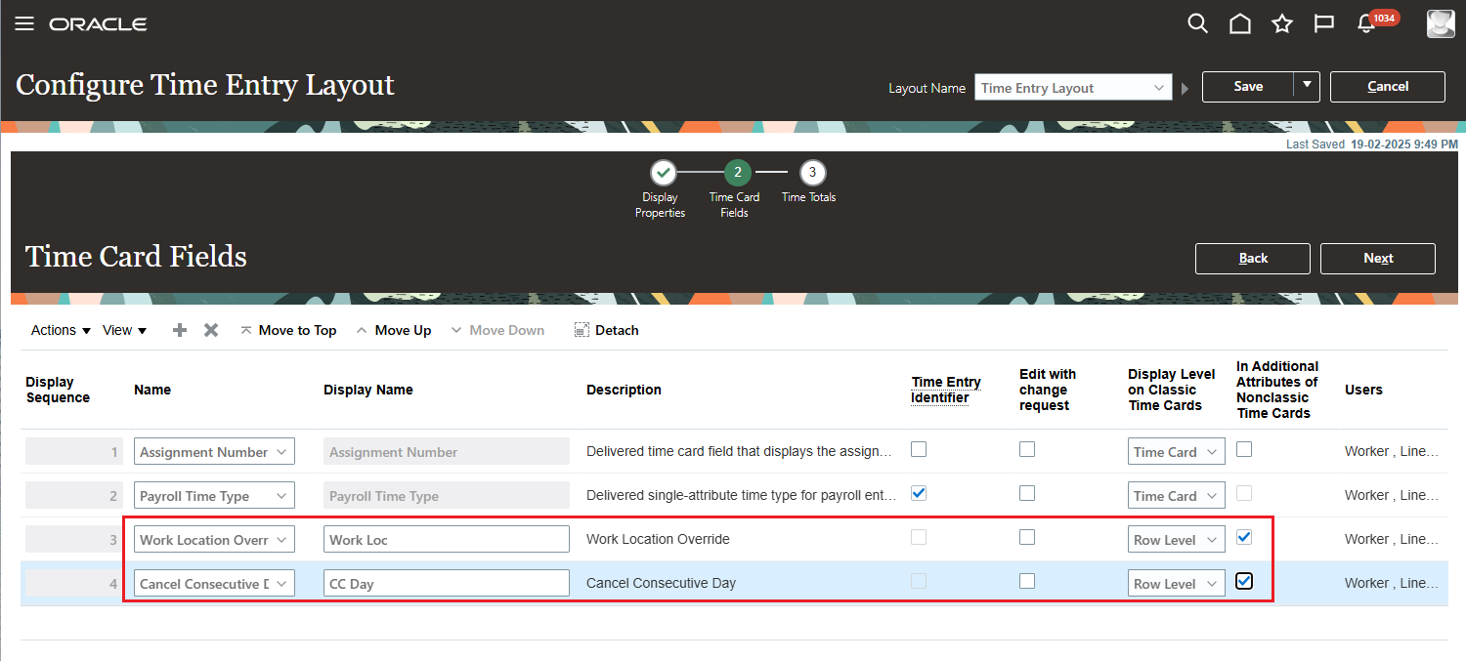Screen dimensions: 1466x661
Task: Open the Layout Name dropdown
Action: click(x=1158, y=87)
